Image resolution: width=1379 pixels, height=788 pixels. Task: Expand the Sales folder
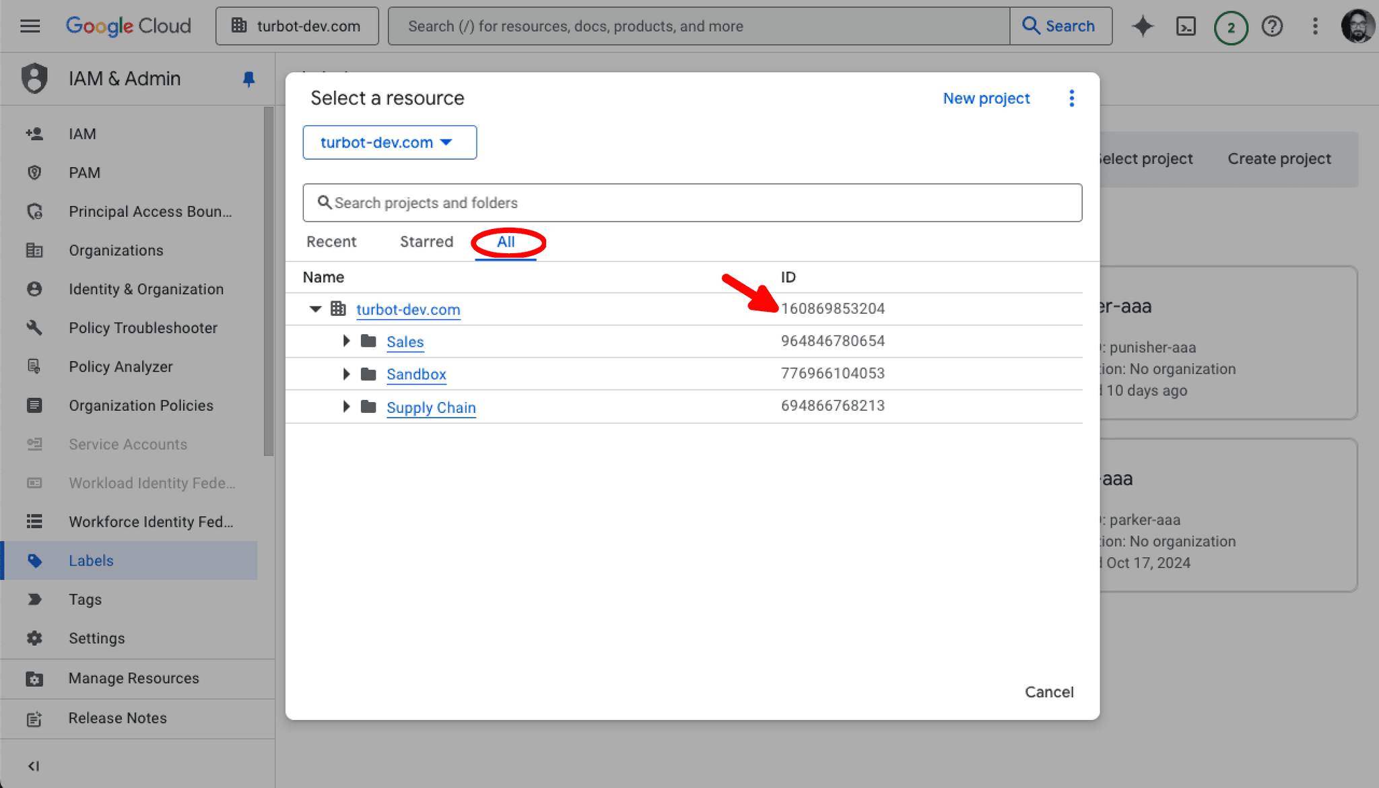tap(346, 341)
